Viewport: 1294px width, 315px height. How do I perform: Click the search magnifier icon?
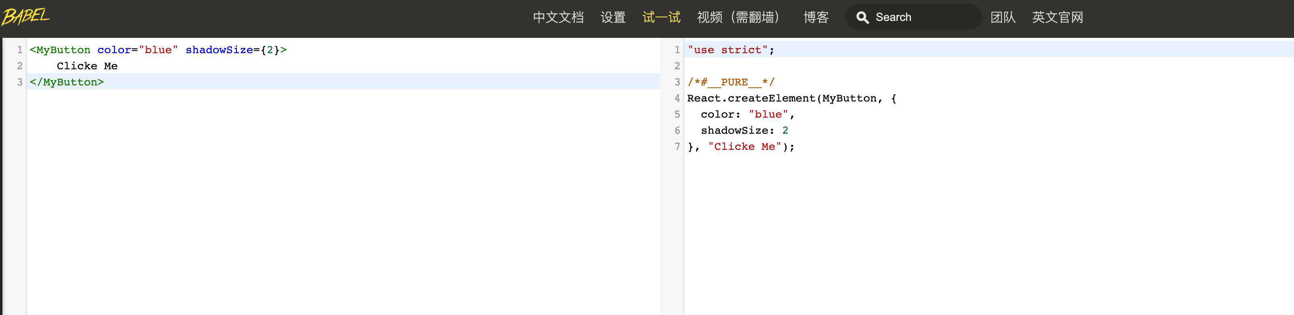coord(863,18)
